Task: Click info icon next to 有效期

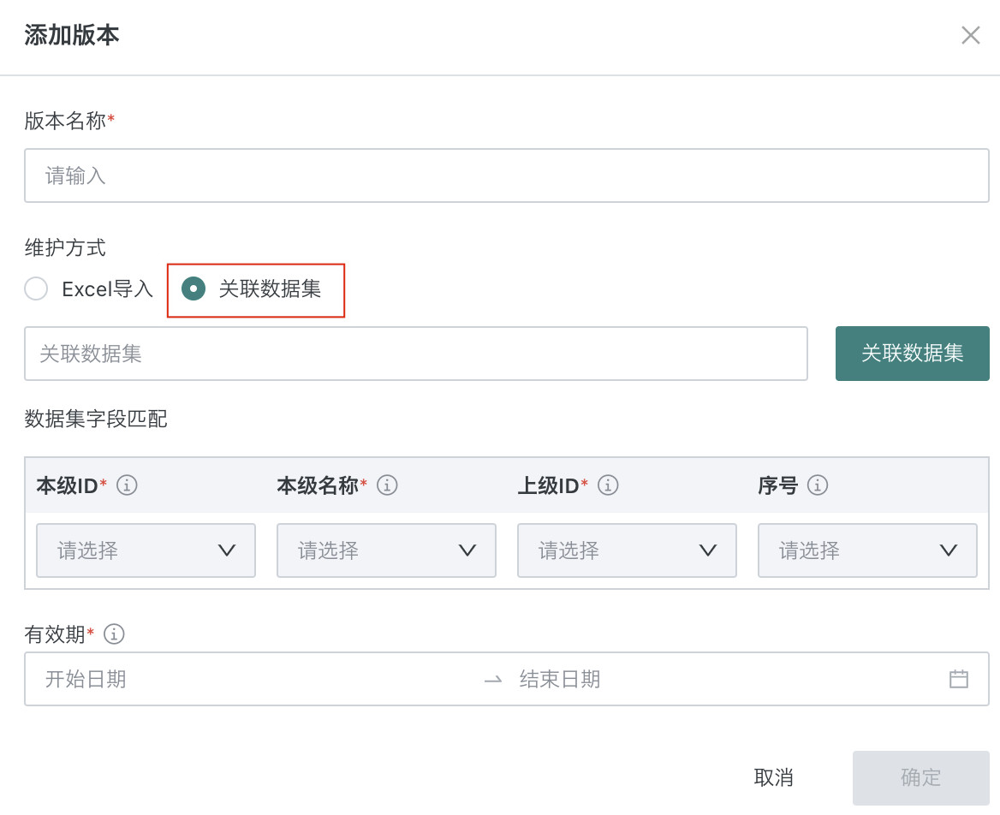Action: coord(114,634)
